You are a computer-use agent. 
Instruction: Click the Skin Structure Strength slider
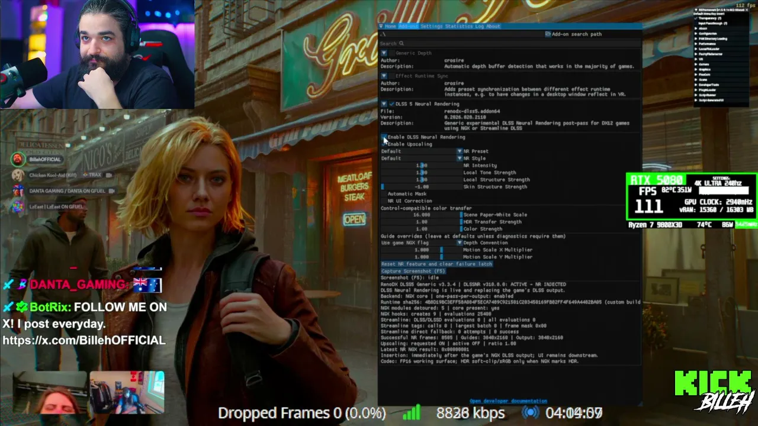pyautogui.click(x=421, y=187)
